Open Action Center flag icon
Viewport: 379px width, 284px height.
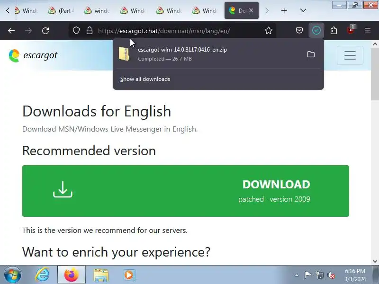tap(308, 275)
